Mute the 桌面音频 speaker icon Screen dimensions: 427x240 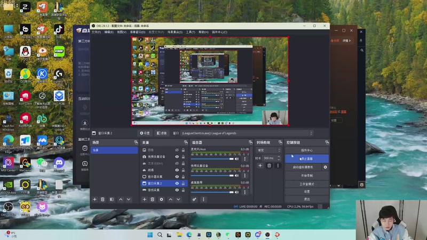tap(236, 192)
